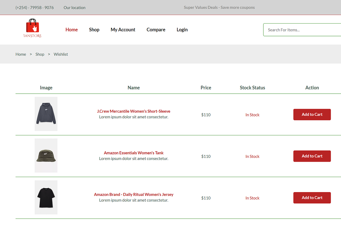The image size is (341, 227).
Task: Open Amazon Essentials Women's Tank product
Action: pos(134,153)
